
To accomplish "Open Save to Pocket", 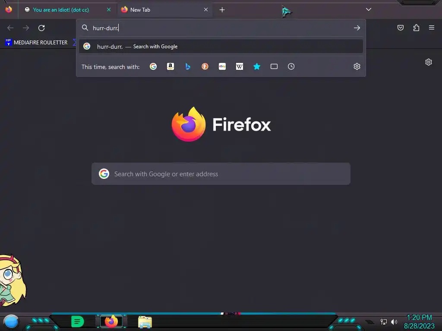I will tap(401, 28).
